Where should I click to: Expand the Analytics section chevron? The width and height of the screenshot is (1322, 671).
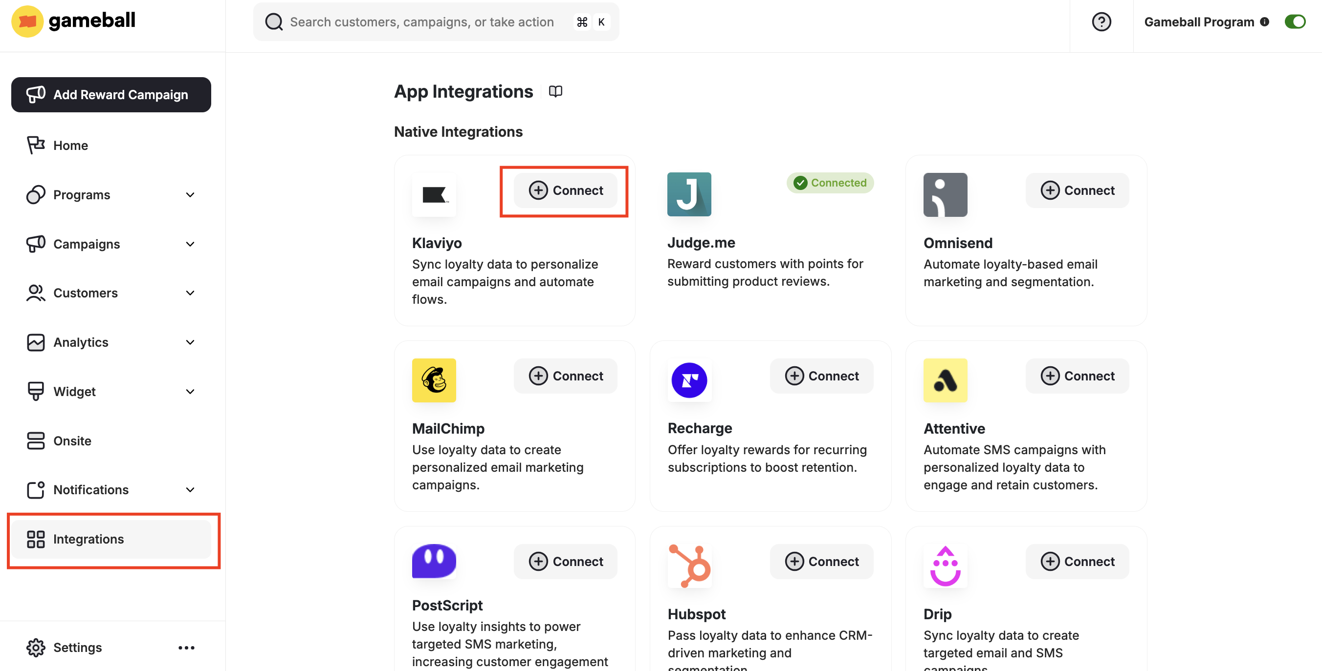pyautogui.click(x=190, y=342)
